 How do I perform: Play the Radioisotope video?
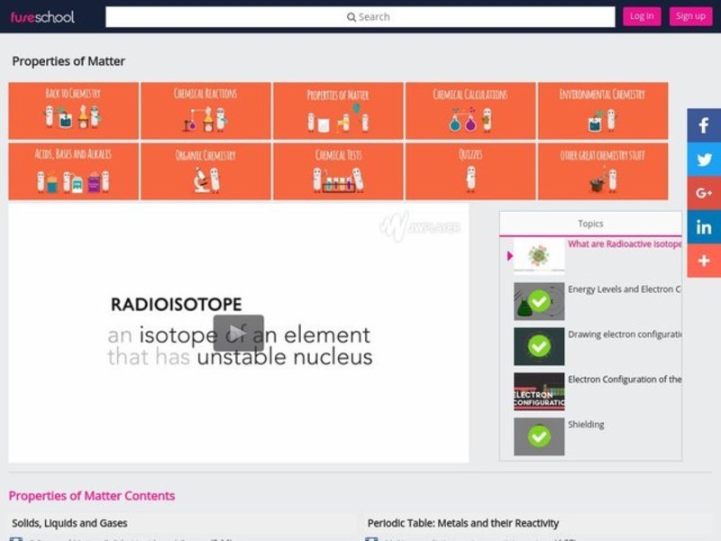coord(239,333)
